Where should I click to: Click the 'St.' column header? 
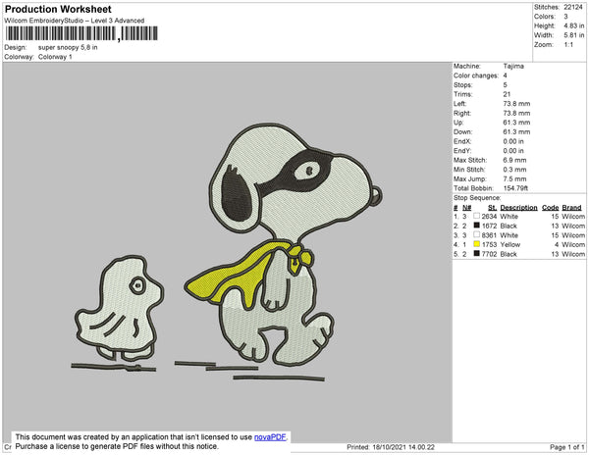[x=492, y=208]
